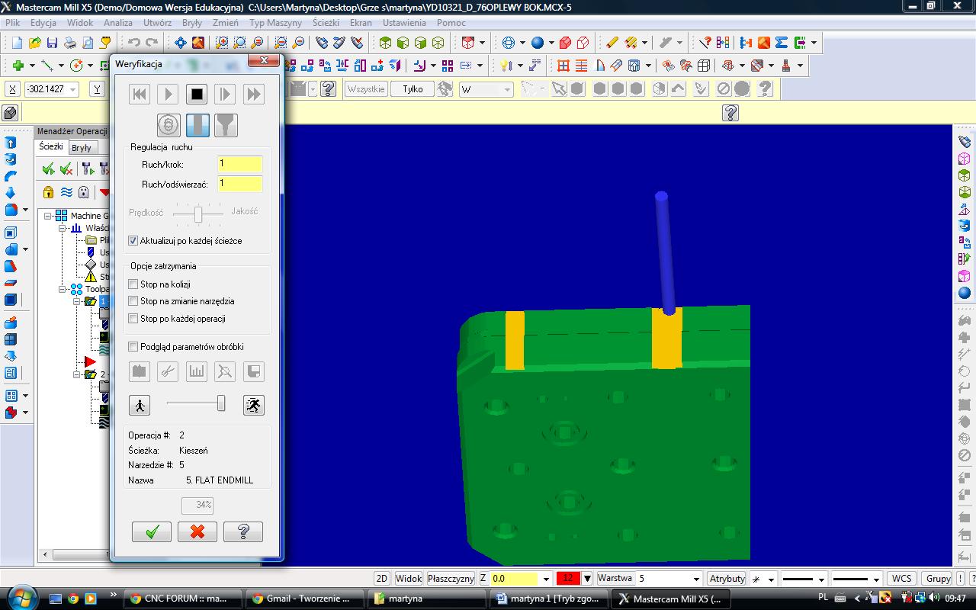Image resolution: width=976 pixels, height=610 pixels.
Task: Open the Typ Maszyny menu
Action: 275,23
